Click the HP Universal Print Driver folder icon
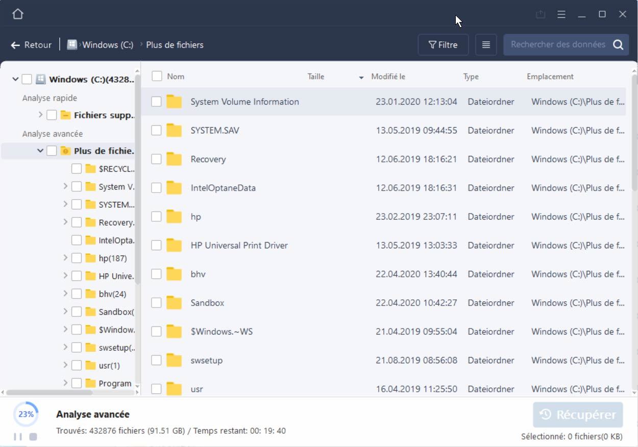The height and width of the screenshot is (447, 638). coord(174,245)
